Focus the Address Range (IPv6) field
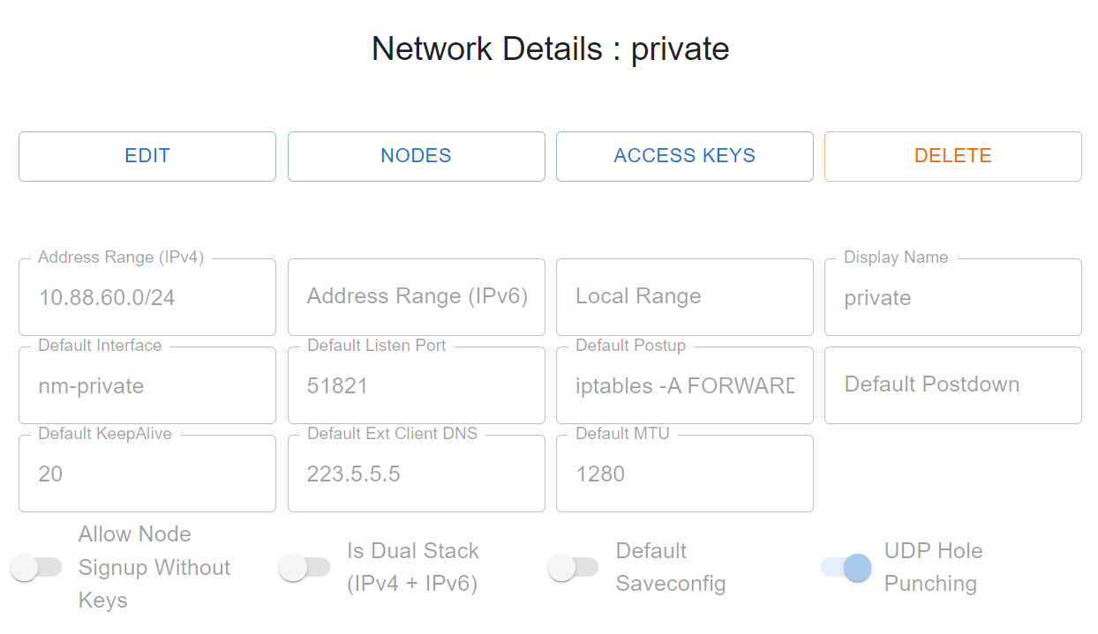 [417, 297]
